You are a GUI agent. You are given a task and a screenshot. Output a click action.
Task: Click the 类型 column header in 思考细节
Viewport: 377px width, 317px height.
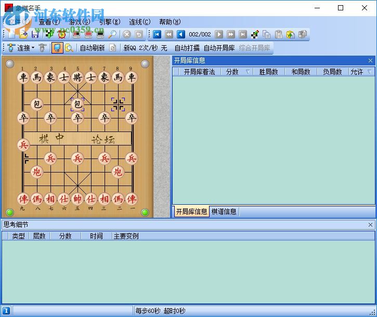pyautogui.click(x=18, y=236)
